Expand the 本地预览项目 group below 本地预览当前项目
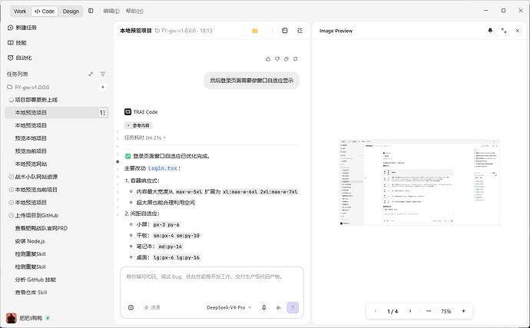 click(x=12, y=203)
